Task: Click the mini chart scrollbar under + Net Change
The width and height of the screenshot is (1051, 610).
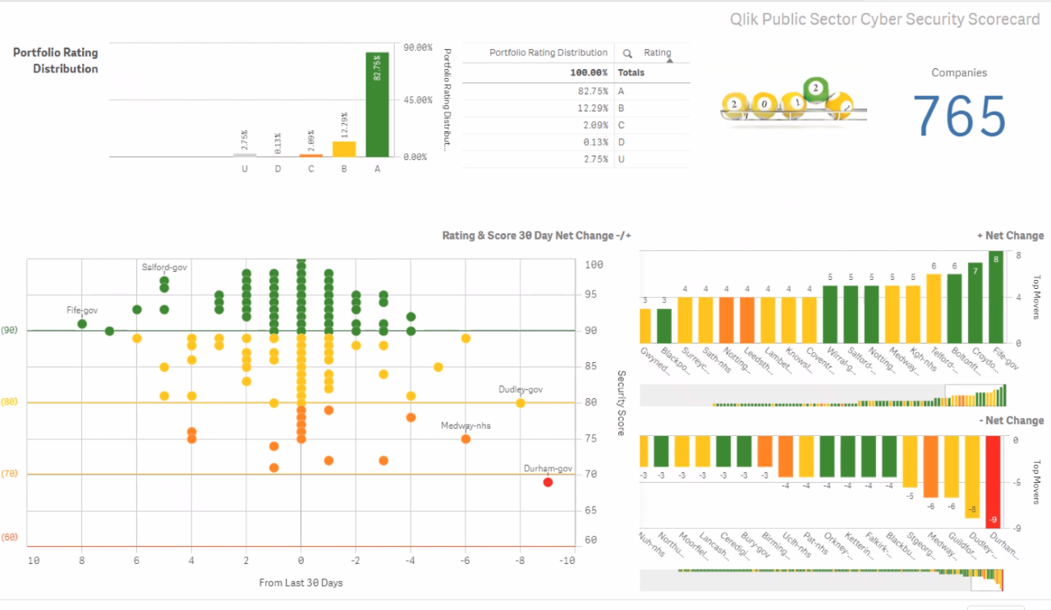Action: [x=823, y=395]
